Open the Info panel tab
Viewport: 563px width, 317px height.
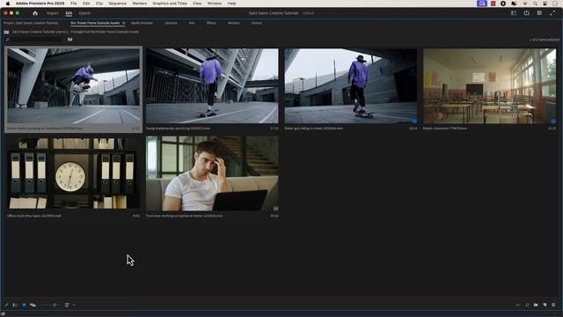[x=192, y=23]
